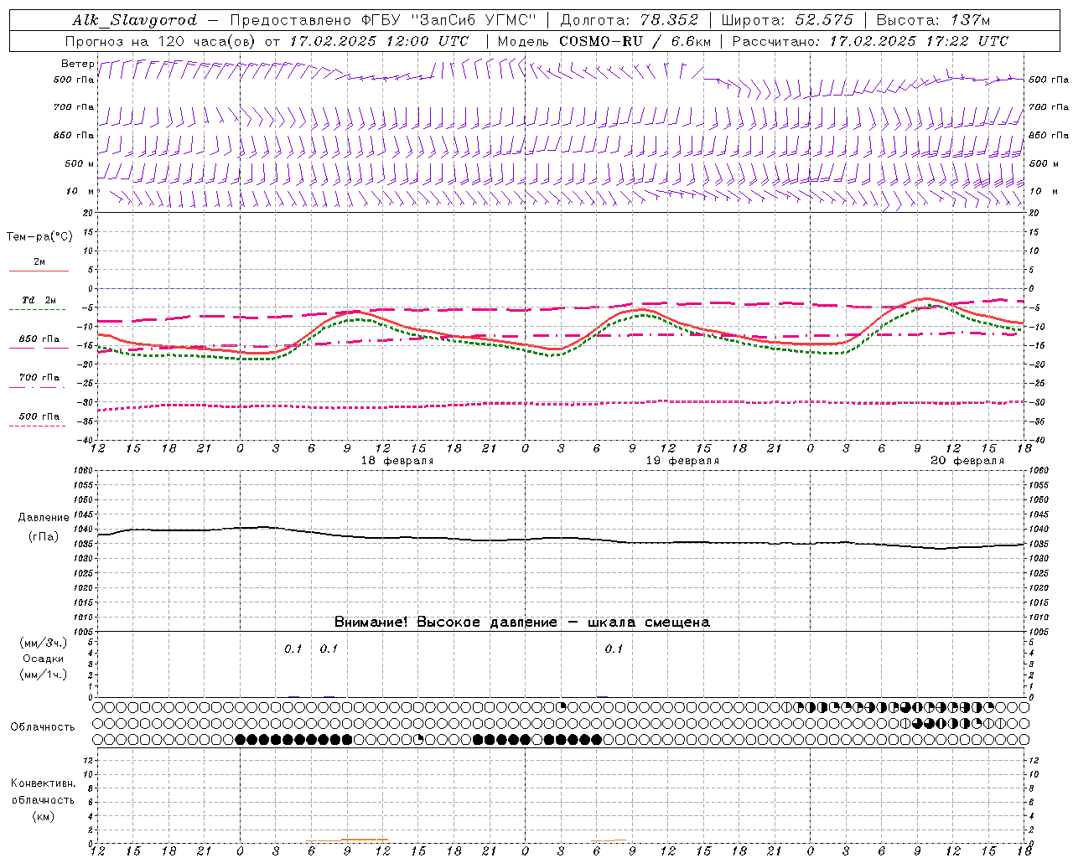The image size is (1073, 858).
Task: Select the elevation text Высота: 137м
Action: pyautogui.click(x=933, y=20)
